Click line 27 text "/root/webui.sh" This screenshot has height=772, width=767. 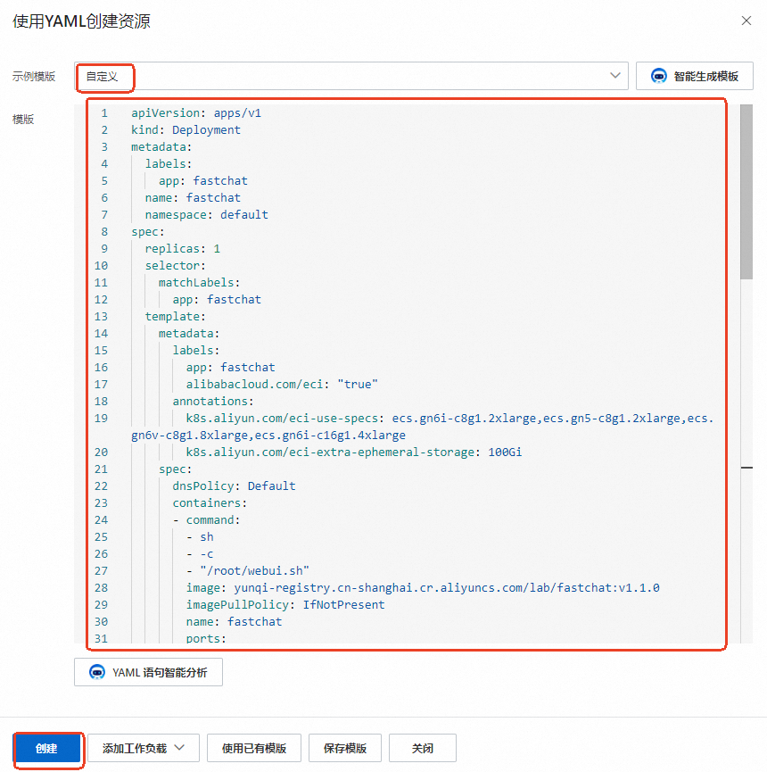tap(254, 570)
